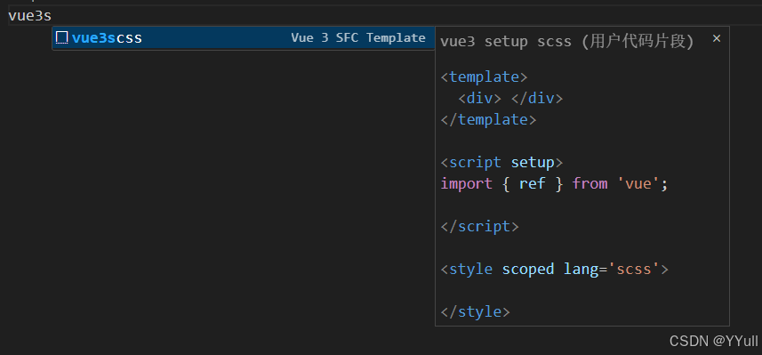Click the style scoped opening tag
The image size is (762, 355).
click(554, 269)
